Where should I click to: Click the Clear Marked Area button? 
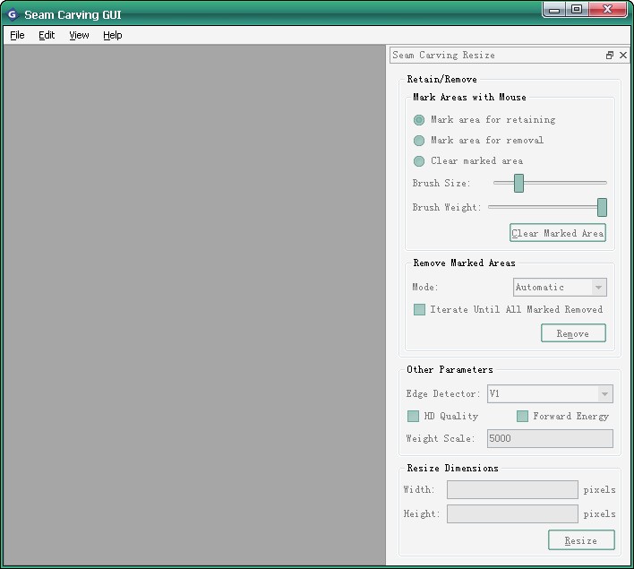(558, 233)
